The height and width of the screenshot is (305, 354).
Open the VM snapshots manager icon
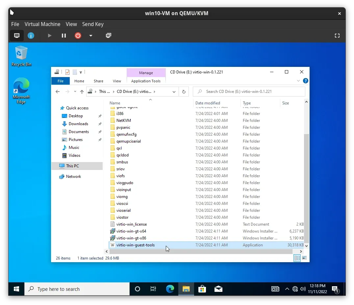pos(108,36)
